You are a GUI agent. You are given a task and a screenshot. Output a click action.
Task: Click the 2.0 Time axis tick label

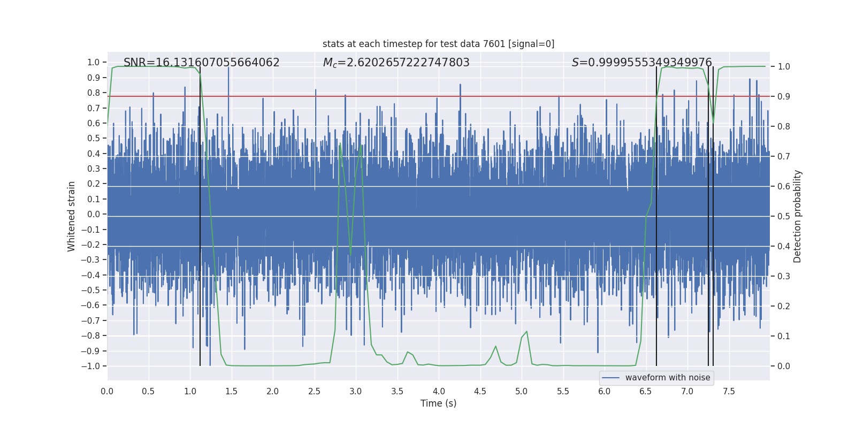(273, 392)
